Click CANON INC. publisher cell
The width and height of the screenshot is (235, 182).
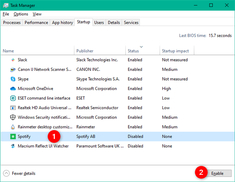88,69
